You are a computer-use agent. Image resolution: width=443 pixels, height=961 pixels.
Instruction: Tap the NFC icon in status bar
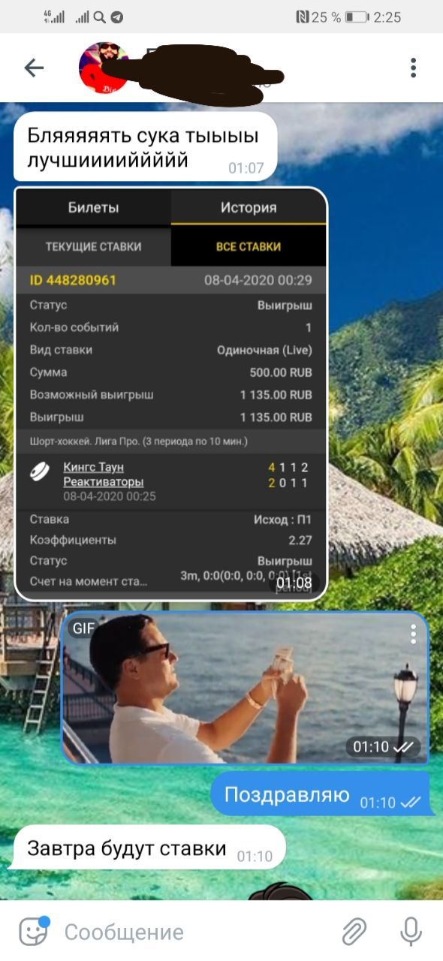click(302, 17)
